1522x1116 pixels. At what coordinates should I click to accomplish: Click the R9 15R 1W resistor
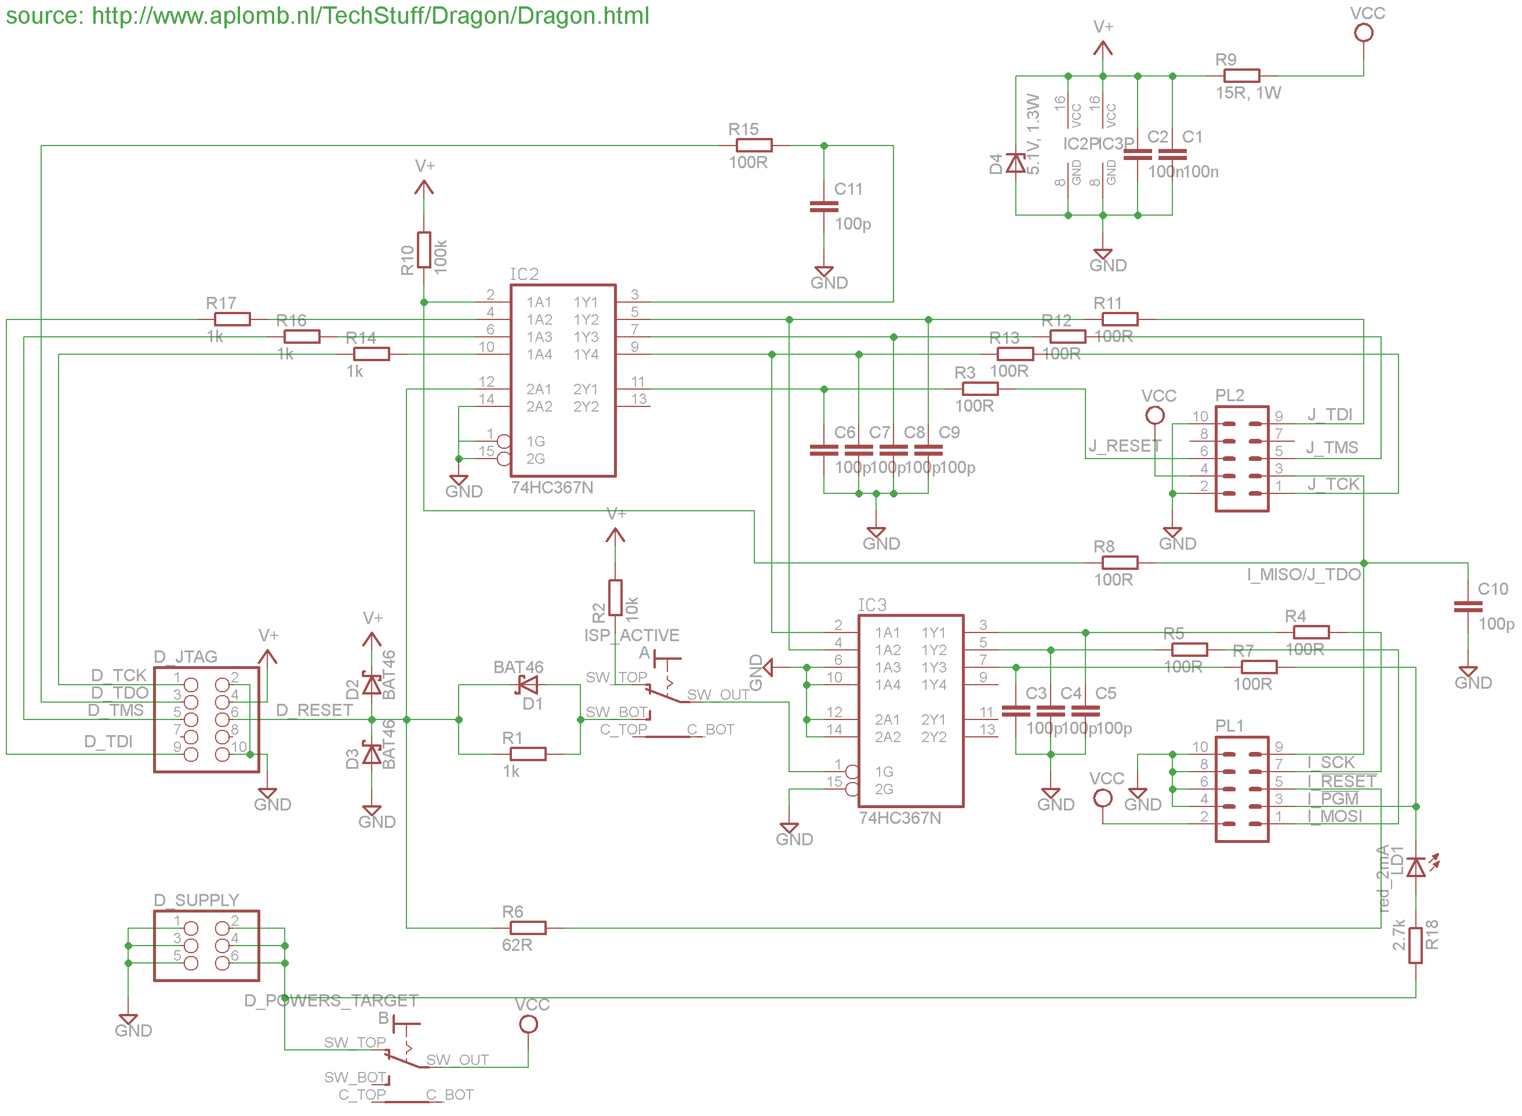[1241, 76]
